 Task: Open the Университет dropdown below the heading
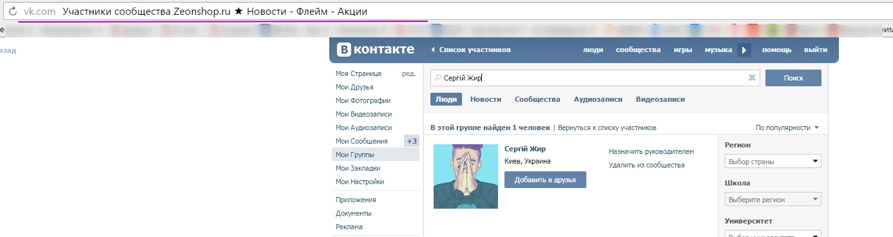[x=773, y=234]
